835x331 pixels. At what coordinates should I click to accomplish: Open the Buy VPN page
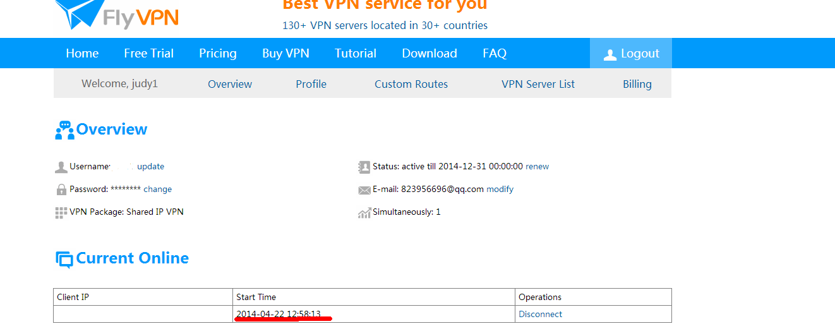click(x=285, y=54)
